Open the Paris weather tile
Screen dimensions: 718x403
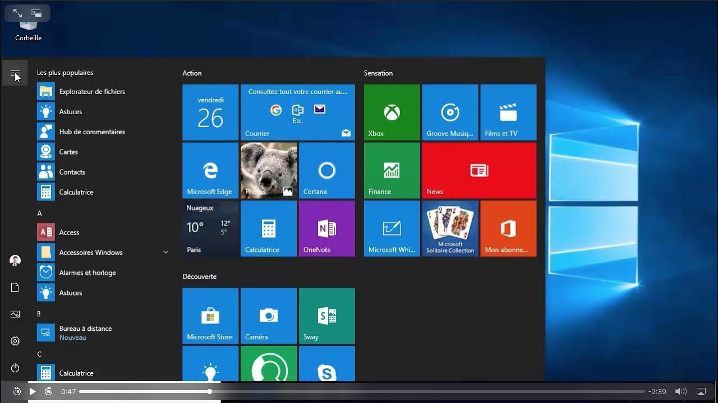210,229
